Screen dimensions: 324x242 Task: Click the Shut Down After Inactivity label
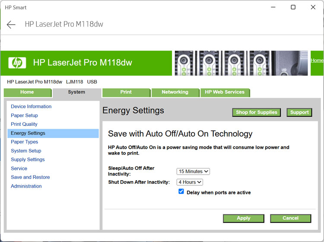(139, 182)
